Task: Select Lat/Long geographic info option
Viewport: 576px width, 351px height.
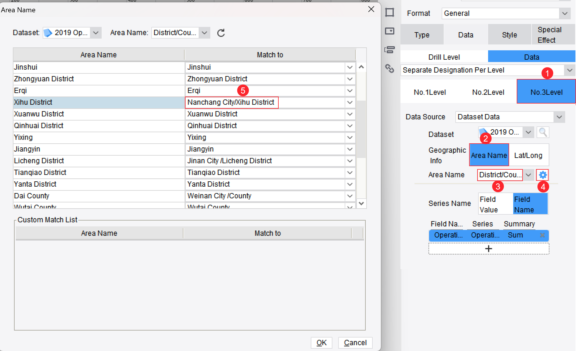Action: 528,155
